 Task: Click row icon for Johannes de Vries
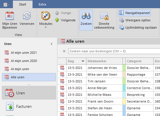(x=62, y=68)
